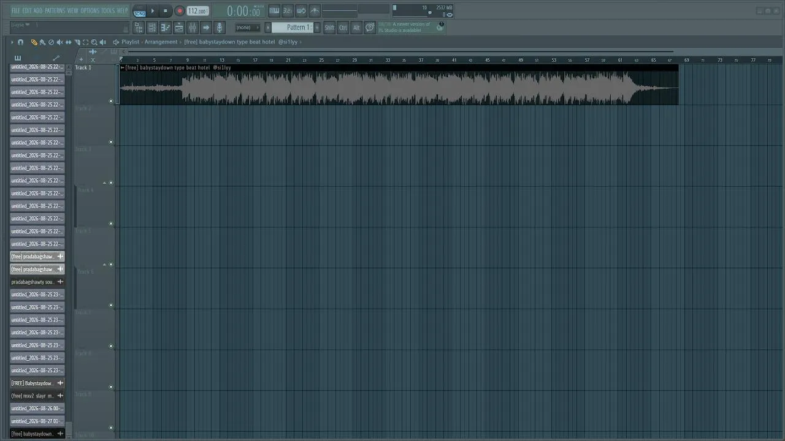Select 'untitled_2026-08-27 01-' picker item
Viewport: 785px width, 441px height.
[x=37, y=421]
